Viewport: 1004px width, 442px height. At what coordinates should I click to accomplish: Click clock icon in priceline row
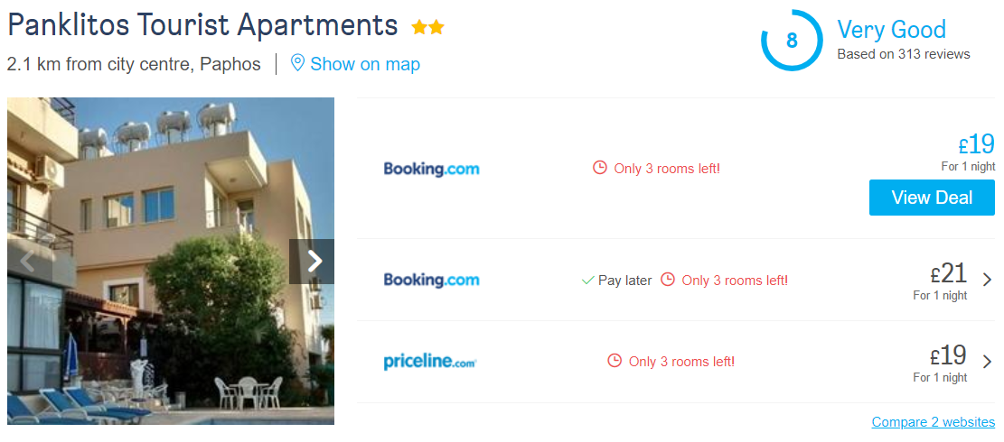pyautogui.click(x=614, y=360)
